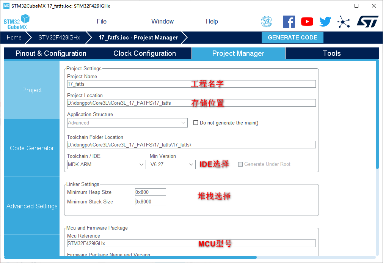Open the 10th anniversary badge icon
Image resolution: width=383 pixels, height=263 pixels.
(267, 22)
